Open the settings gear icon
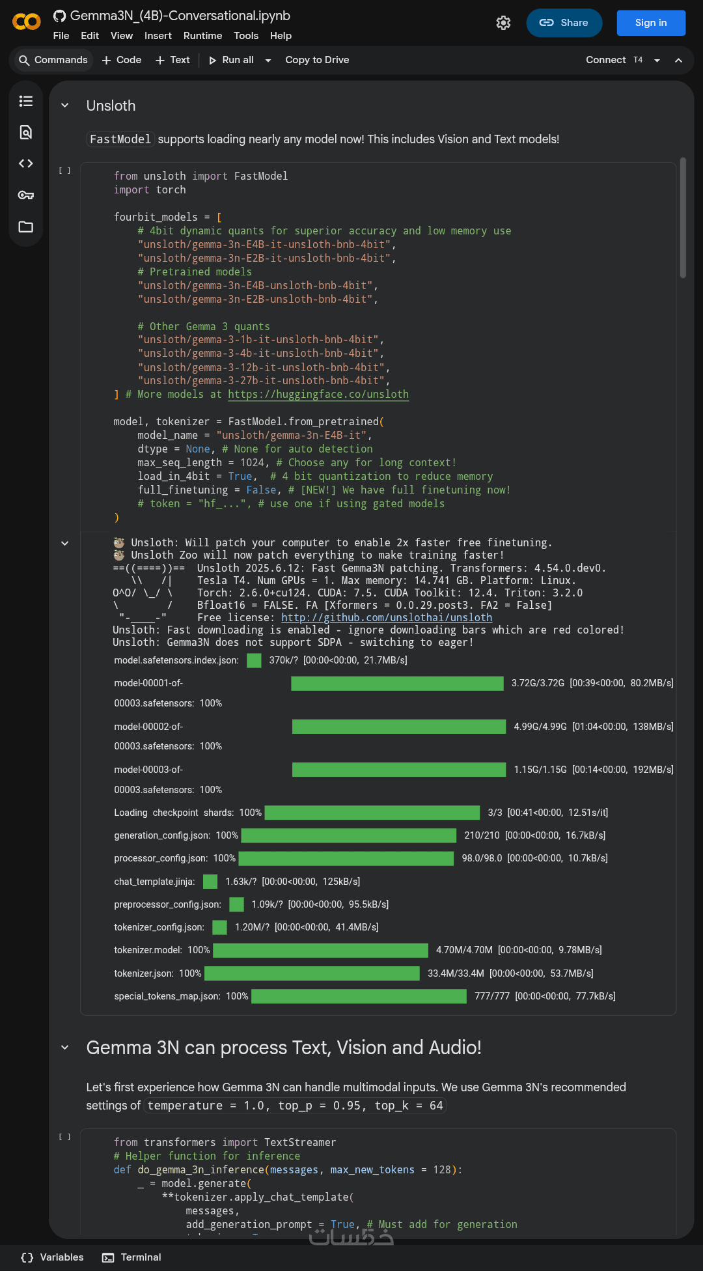703x1271 pixels. 503,23
